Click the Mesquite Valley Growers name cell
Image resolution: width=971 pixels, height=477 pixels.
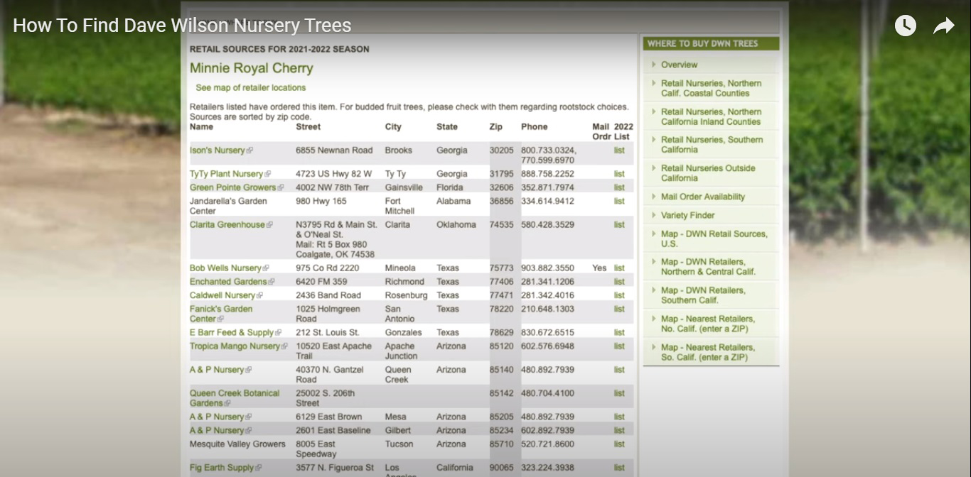[237, 444]
